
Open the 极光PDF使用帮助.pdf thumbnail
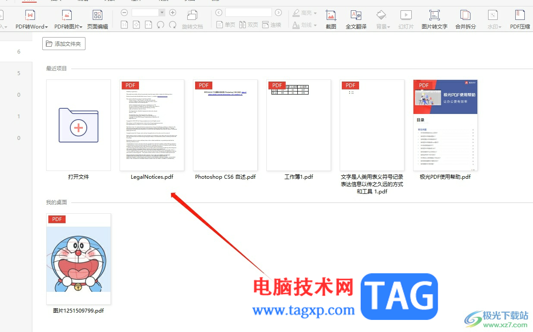(x=445, y=125)
